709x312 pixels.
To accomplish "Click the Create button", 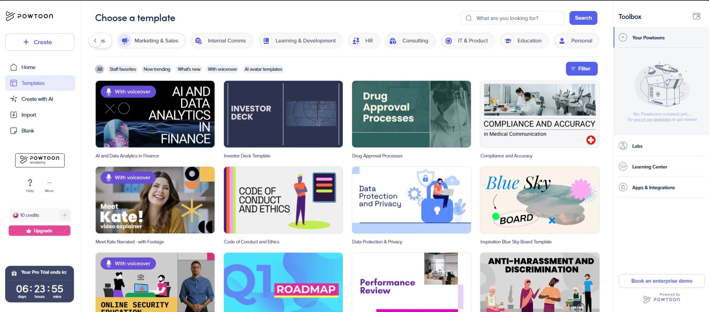I will 40,42.
